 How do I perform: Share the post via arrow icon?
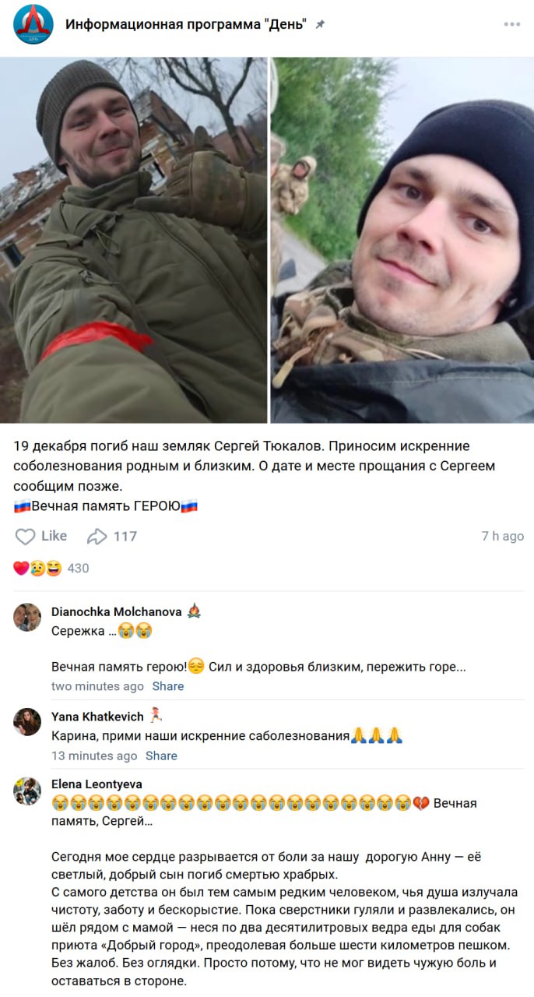(x=97, y=536)
